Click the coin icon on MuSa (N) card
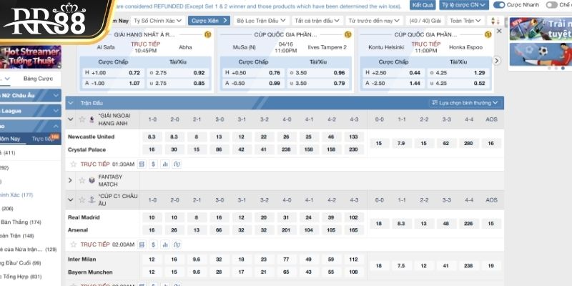 tap(347, 34)
